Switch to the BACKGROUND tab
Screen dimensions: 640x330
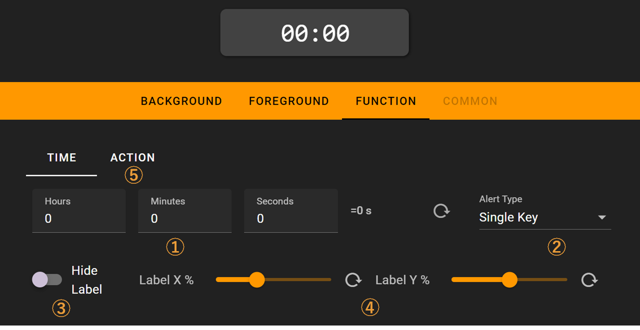click(x=181, y=101)
